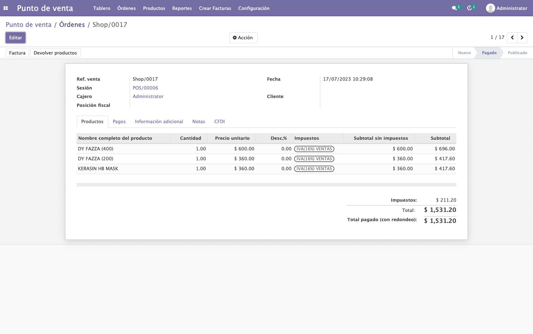Open the Crear Facturas menu
Image resolution: width=533 pixels, height=334 pixels.
(215, 8)
